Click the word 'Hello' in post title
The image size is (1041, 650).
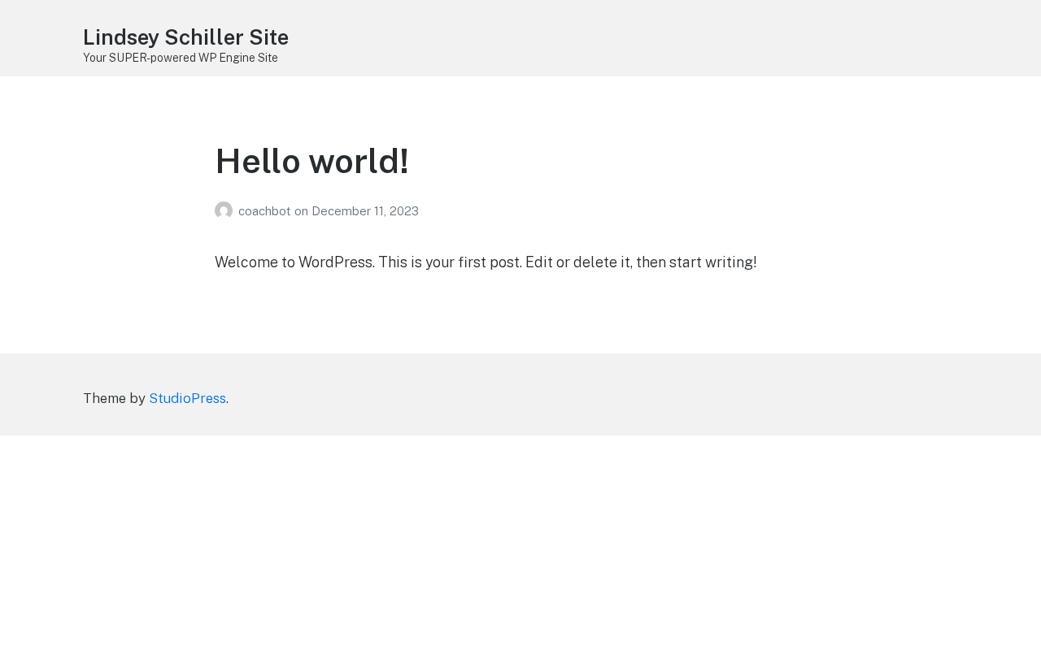click(x=258, y=161)
